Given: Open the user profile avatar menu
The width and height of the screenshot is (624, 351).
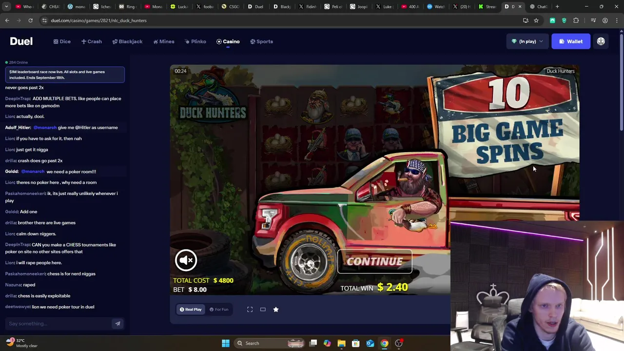Looking at the screenshot, I should [x=601, y=41].
